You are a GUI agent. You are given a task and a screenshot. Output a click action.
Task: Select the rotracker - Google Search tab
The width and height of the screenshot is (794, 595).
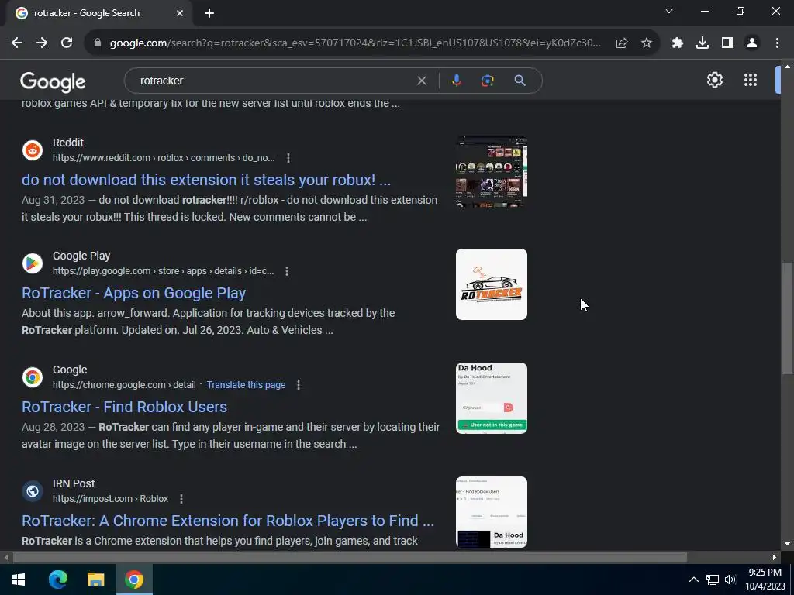point(87,13)
